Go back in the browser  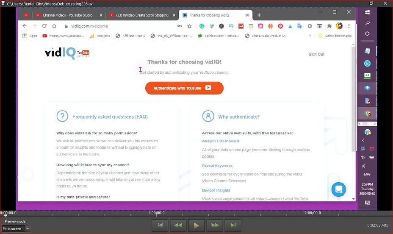[24, 26]
